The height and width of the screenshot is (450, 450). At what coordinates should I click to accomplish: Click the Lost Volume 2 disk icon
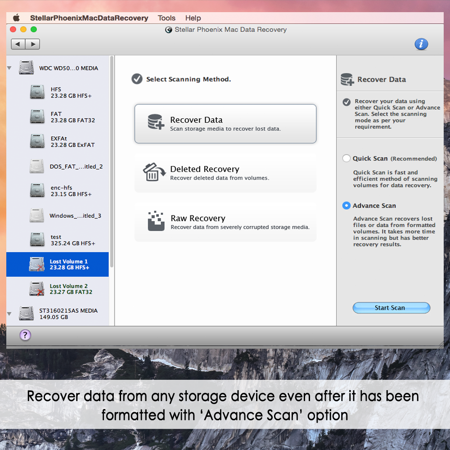pyautogui.click(x=37, y=289)
